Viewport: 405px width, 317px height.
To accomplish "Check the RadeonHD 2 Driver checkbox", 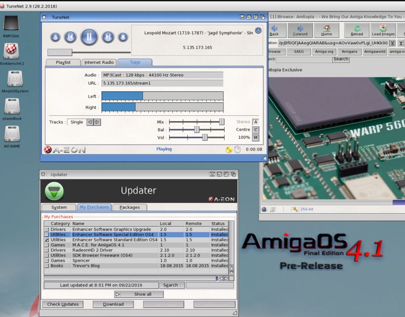I will pos(46,250).
